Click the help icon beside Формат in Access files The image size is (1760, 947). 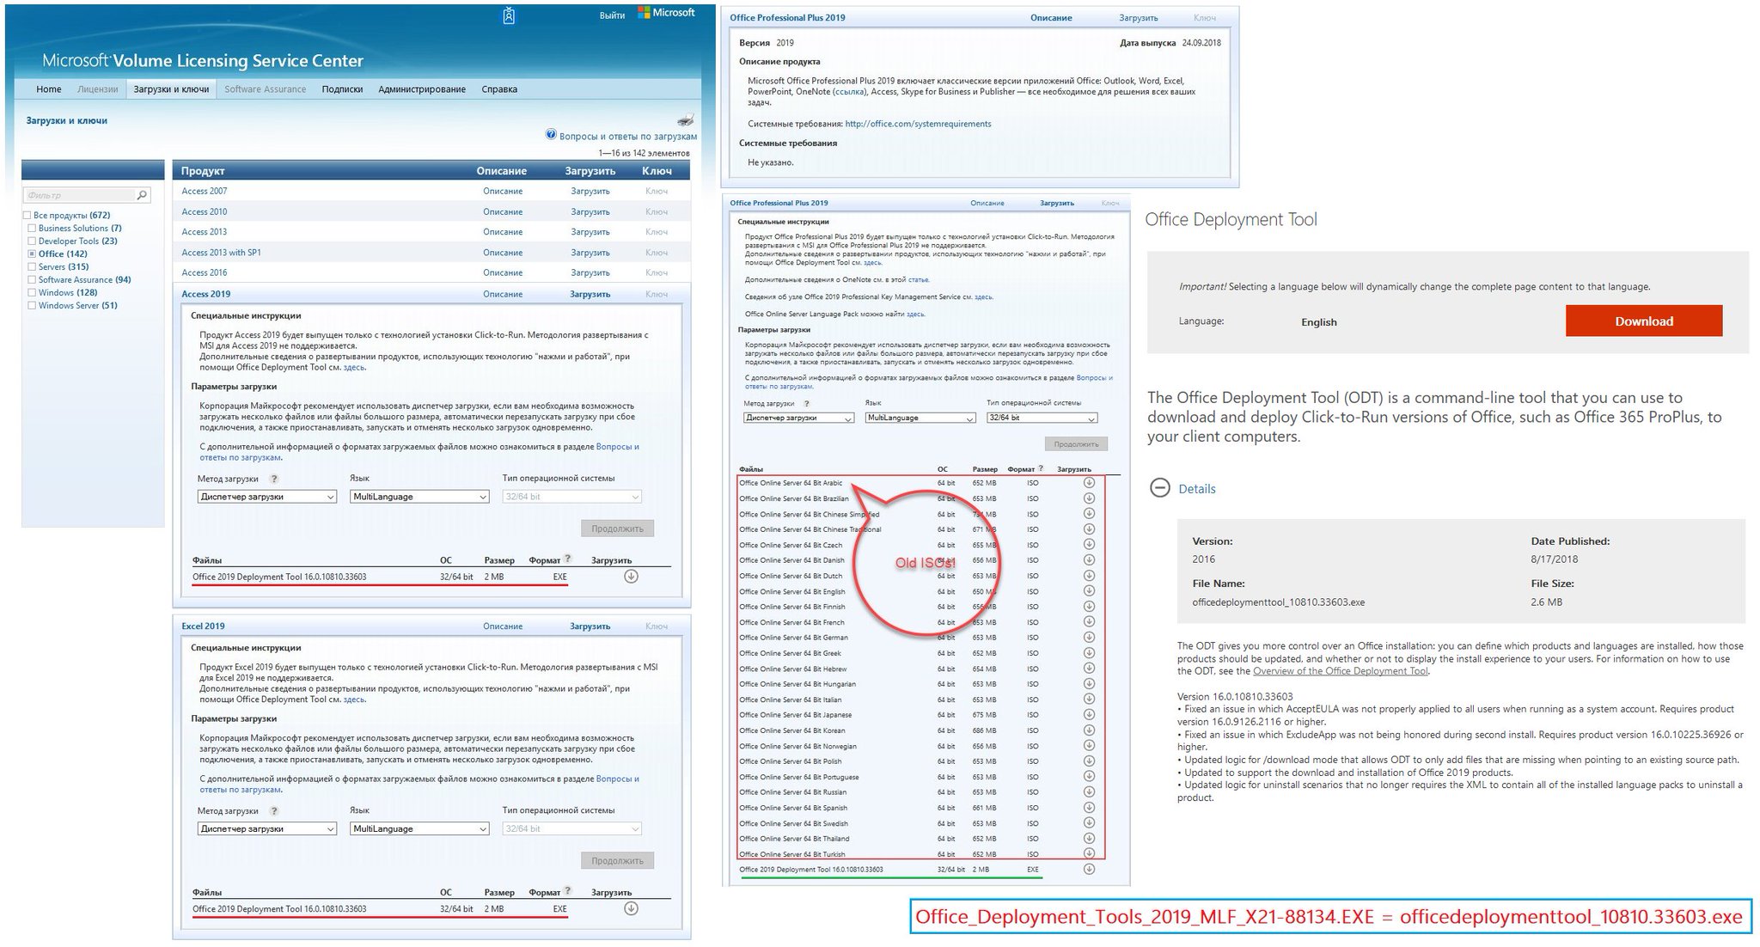tap(567, 559)
